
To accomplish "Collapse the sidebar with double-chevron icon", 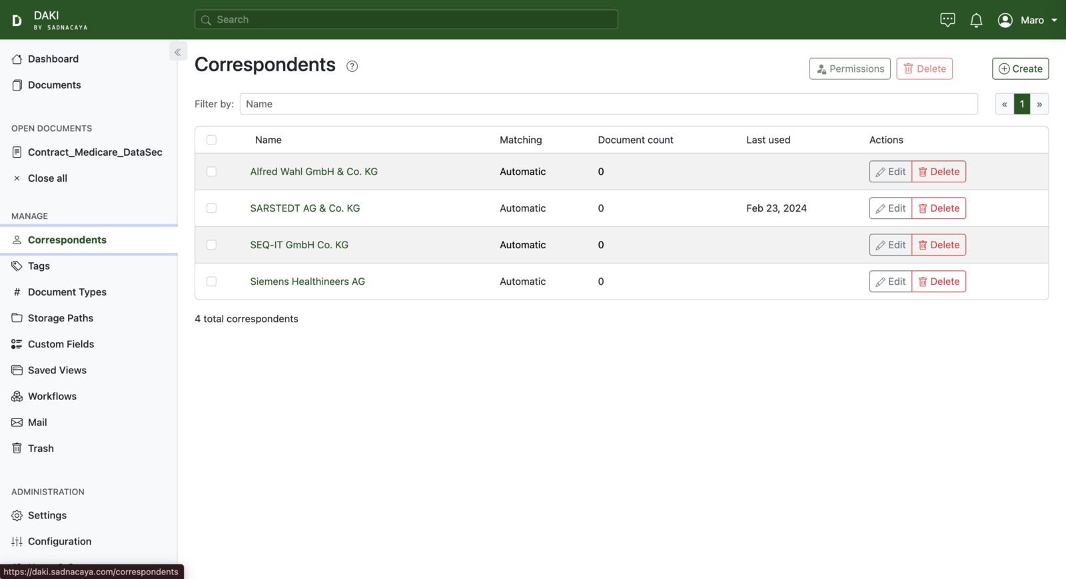I will tap(178, 52).
